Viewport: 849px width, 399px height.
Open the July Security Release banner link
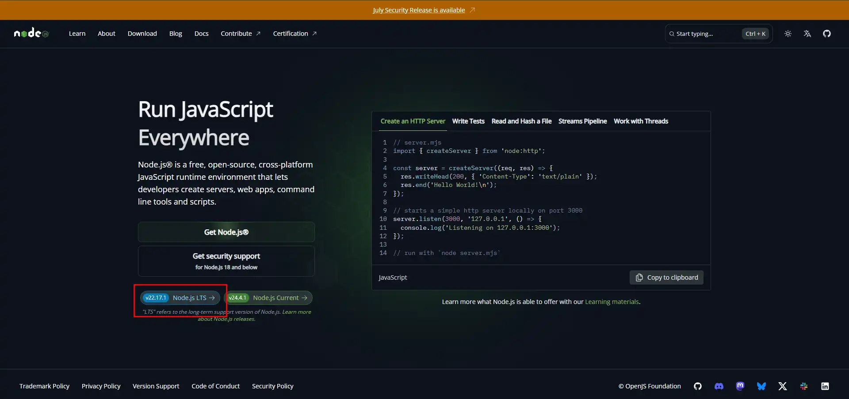[419, 10]
